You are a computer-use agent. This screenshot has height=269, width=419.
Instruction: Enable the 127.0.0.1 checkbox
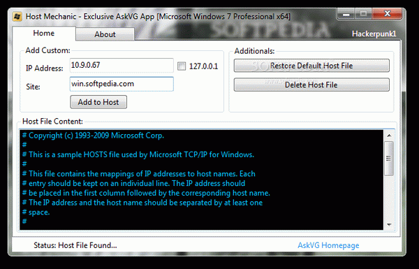pos(182,66)
